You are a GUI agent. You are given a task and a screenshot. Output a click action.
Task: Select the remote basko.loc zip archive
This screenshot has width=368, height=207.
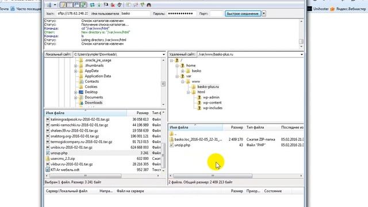point(198,139)
